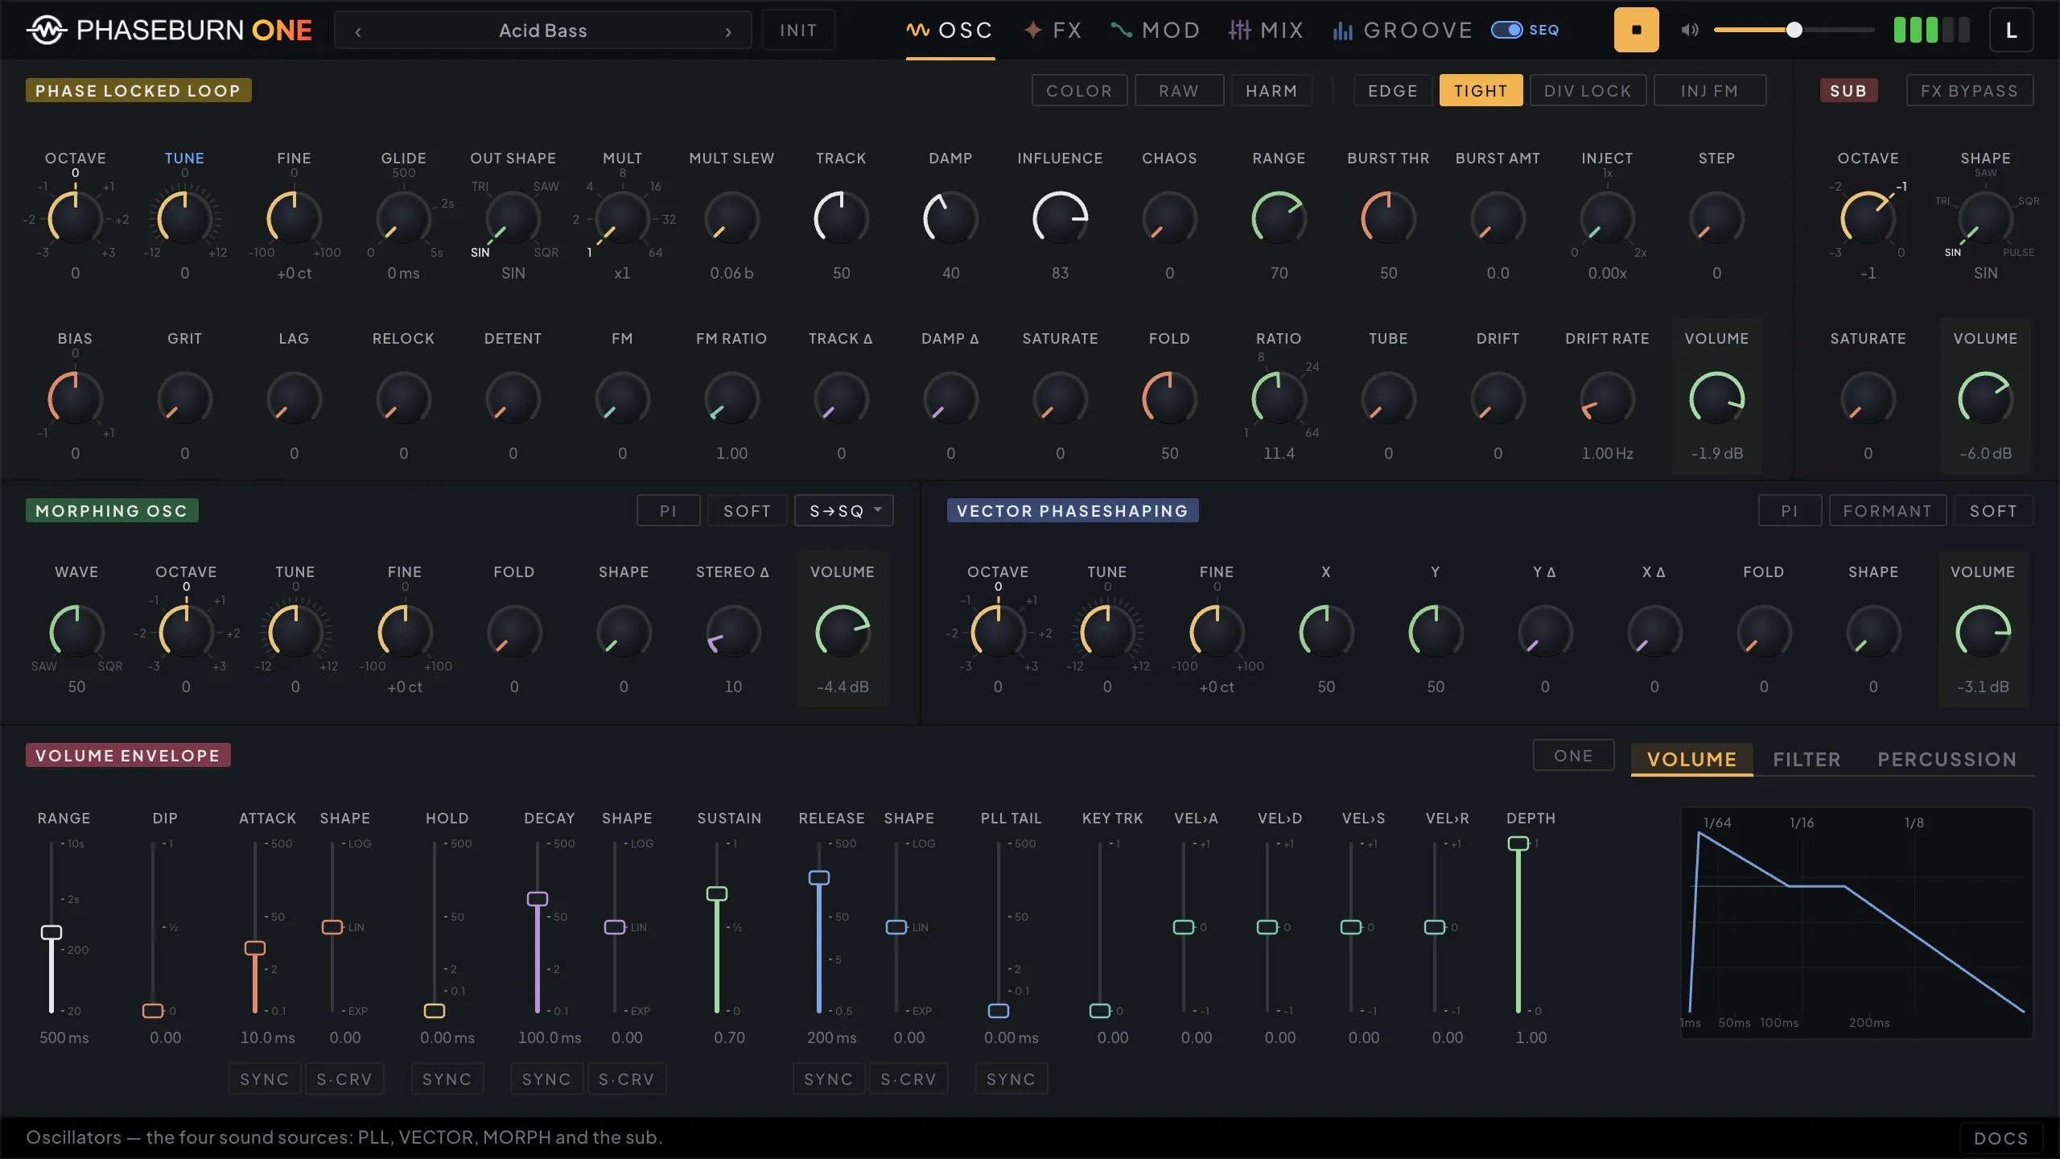Click the DRIFT RATE knob

pyautogui.click(x=1607, y=398)
